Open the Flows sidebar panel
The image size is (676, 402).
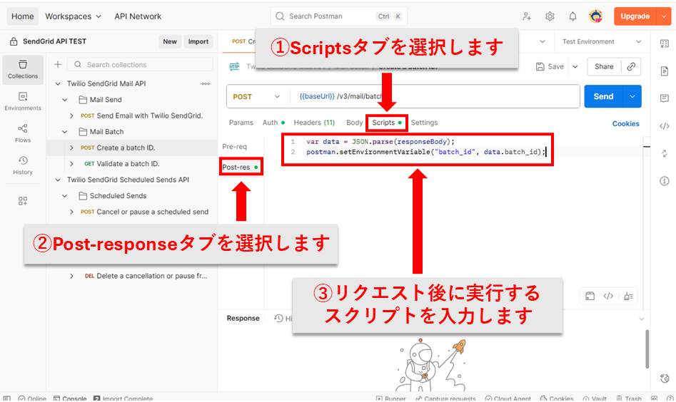pos(23,133)
